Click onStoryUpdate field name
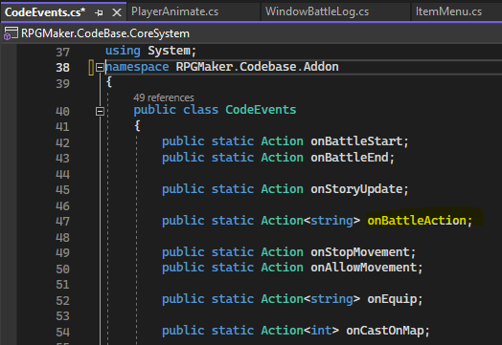 (x=356, y=189)
